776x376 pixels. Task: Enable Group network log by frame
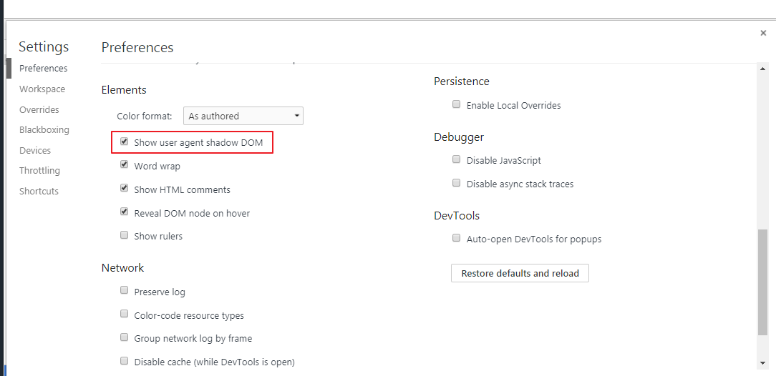click(x=125, y=337)
